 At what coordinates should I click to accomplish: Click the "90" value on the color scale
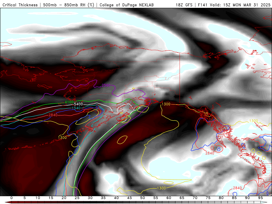point(248,198)
